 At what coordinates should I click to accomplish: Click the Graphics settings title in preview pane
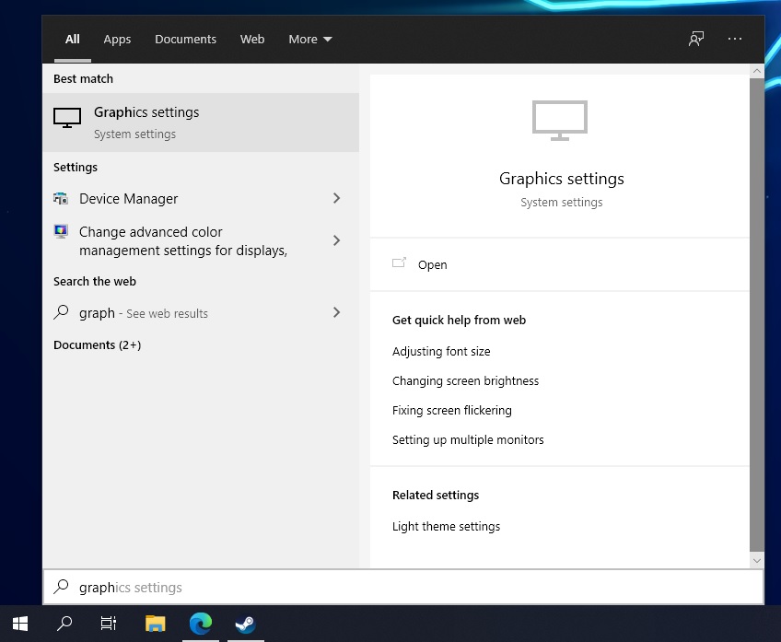pos(562,179)
